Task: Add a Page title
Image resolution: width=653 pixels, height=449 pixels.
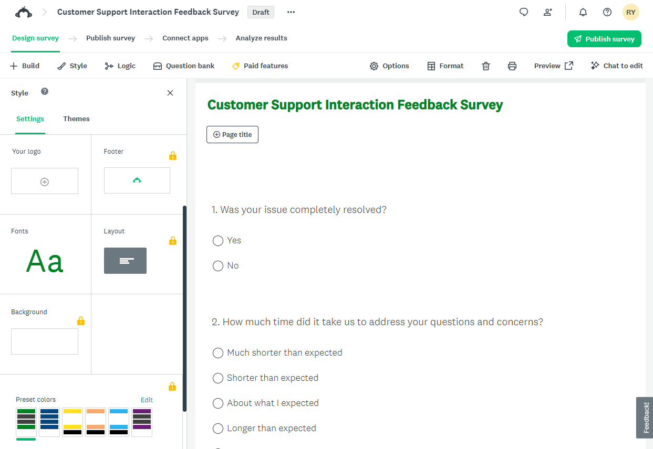Action: (232, 135)
